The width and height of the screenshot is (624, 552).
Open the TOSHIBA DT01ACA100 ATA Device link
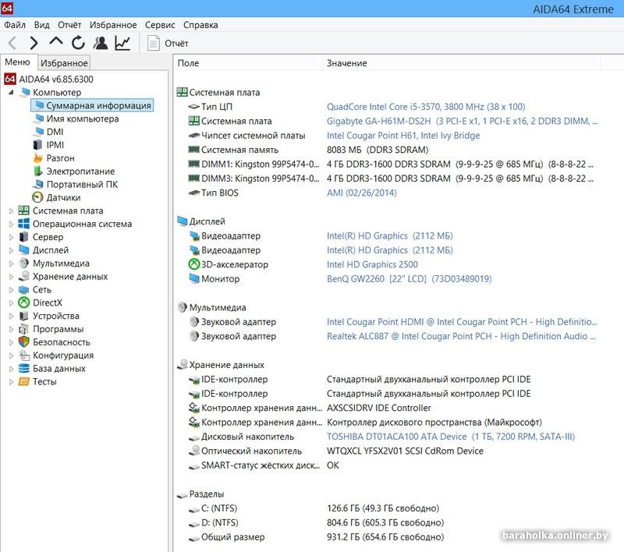(x=451, y=437)
